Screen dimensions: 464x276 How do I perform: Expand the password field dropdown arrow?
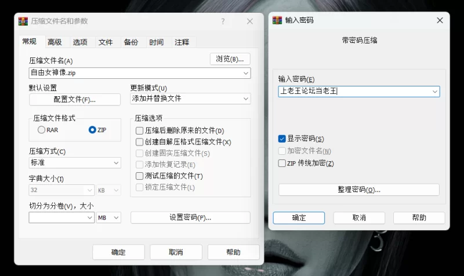434,92
